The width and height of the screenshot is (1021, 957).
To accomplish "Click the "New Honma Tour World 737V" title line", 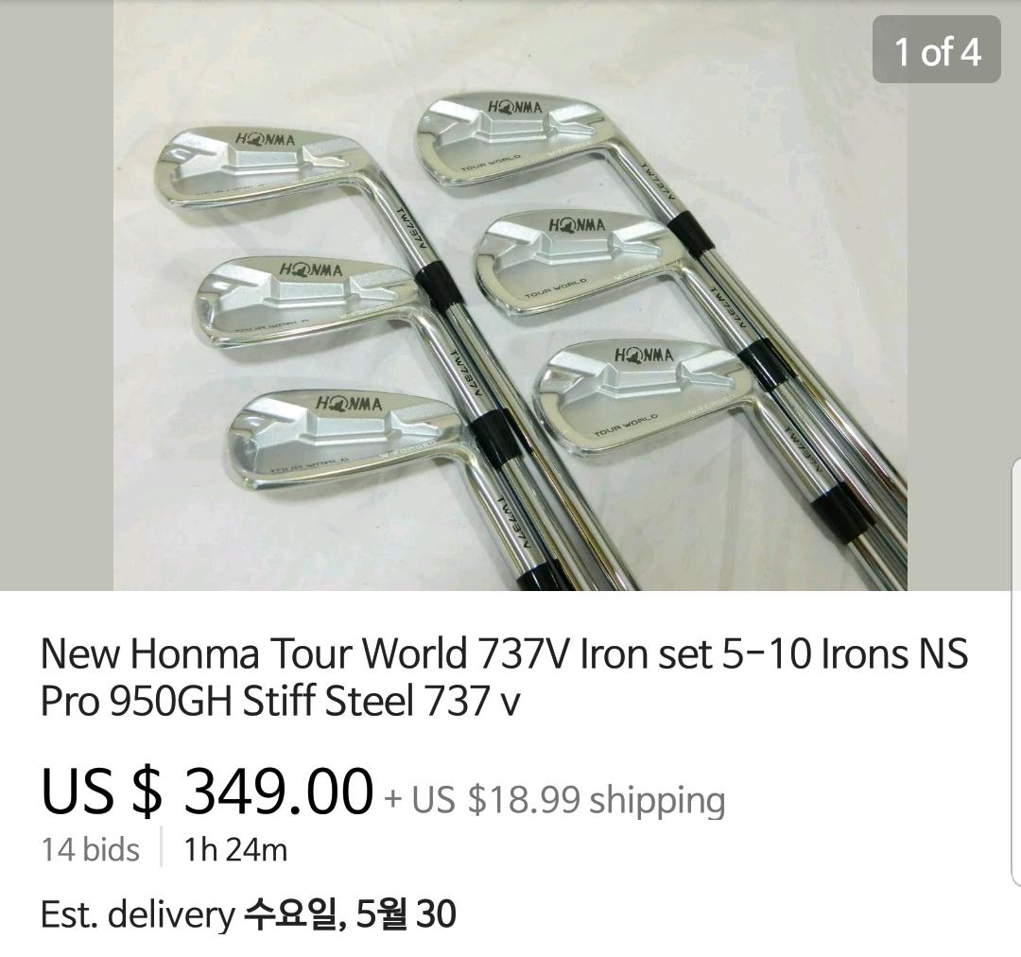I will click(505, 653).
